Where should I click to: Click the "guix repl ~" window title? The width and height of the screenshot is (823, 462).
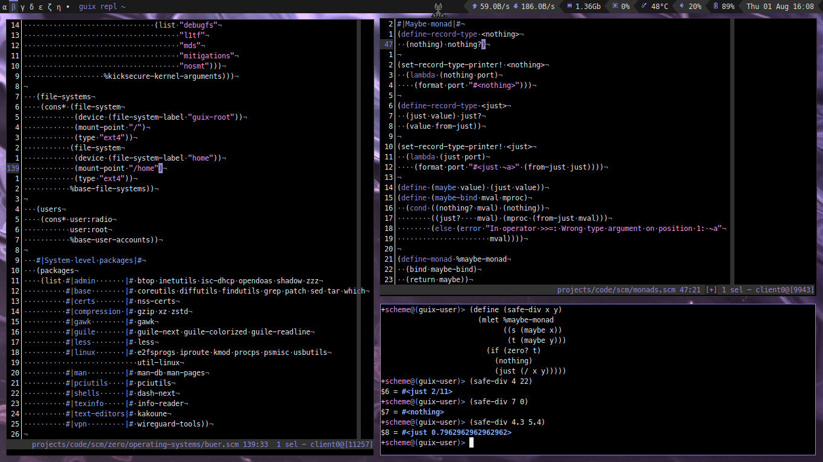click(x=102, y=7)
